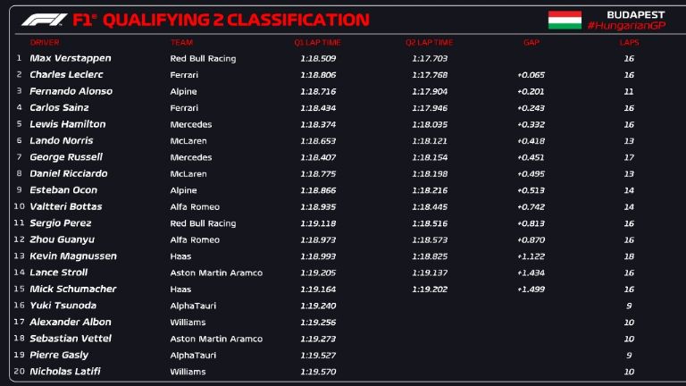Screen dimensions: 686x386
Task: Click Yuki Tsunoda's Q1 time 1:19.240
Action: pyautogui.click(x=317, y=306)
